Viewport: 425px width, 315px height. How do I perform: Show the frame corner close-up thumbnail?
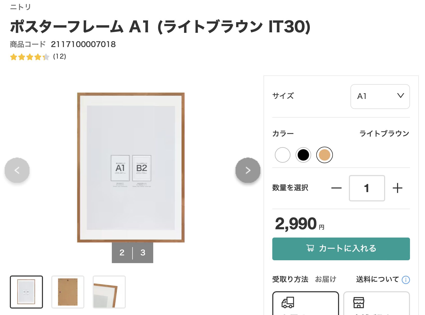click(109, 292)
